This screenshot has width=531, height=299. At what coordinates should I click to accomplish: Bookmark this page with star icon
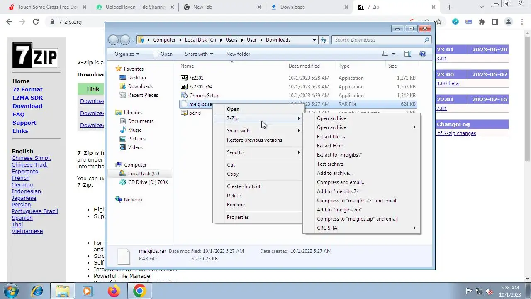(439, 22)
